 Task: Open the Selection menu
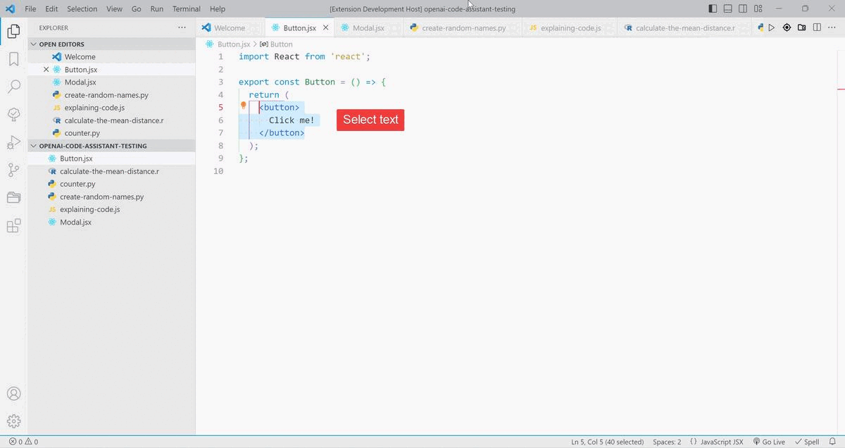[82, 8]
